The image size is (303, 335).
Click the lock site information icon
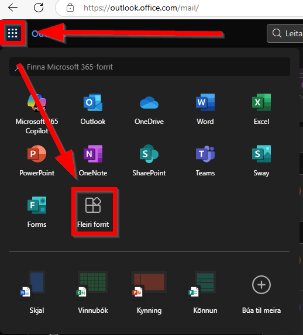70,8
